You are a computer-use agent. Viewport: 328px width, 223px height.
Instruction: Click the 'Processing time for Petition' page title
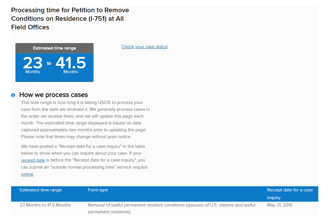[70, 19]
